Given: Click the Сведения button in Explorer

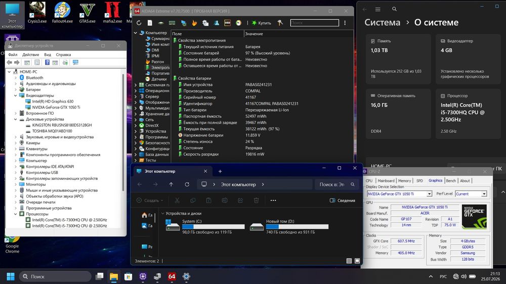Looking at the screenshot, I should pyautogui.click(x=343, y=201).
